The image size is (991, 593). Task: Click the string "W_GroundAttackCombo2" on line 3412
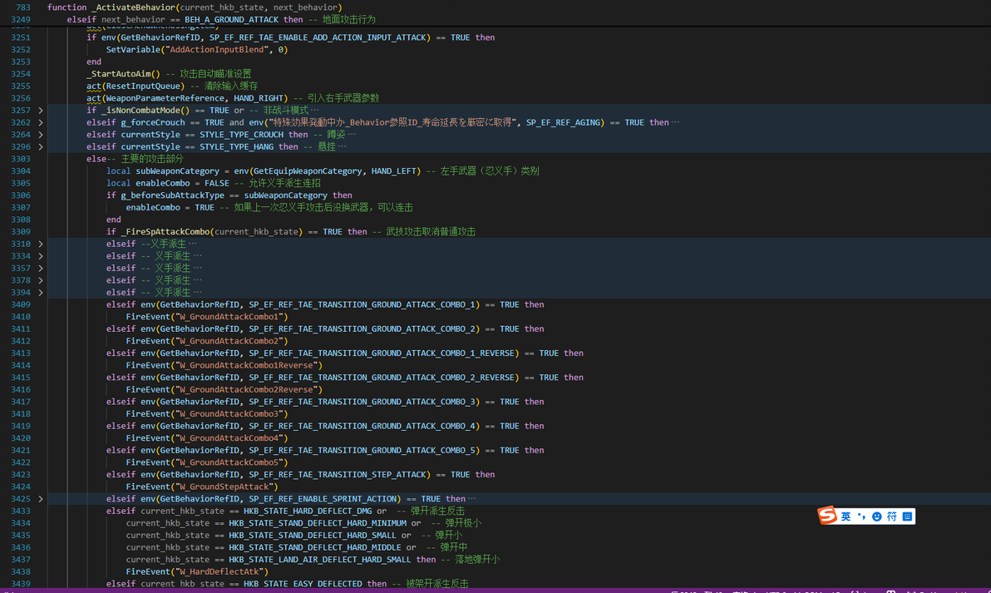tap(231, 341)
